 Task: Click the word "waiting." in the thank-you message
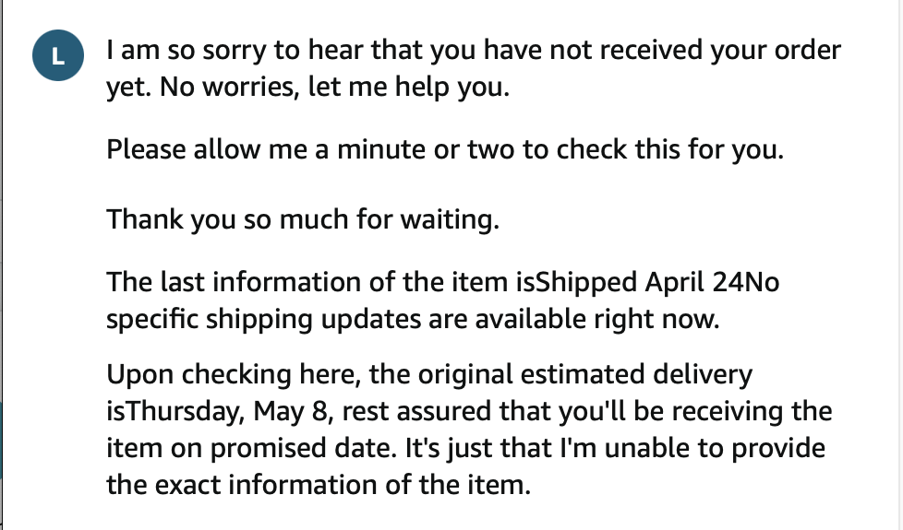click(450, 219)
